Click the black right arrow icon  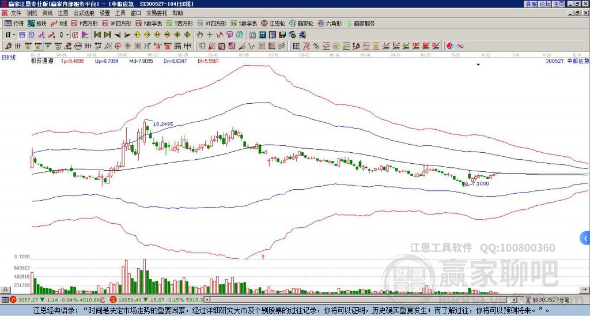click(127, 35)
